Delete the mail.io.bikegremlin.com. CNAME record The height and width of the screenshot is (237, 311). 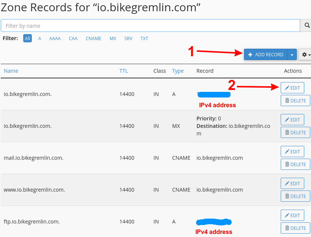coord(295,164)
